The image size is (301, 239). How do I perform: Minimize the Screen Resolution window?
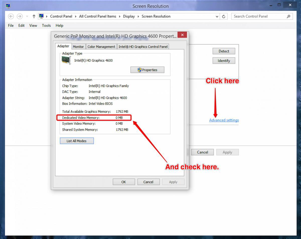(271, 5)
